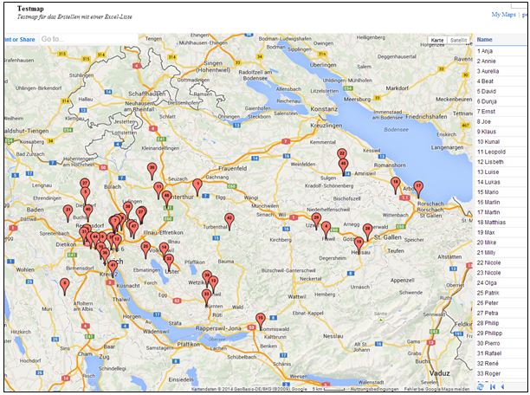Pick '13 Luise' from the names
This screenshot has width=530, height=395.
coord(501,172)
